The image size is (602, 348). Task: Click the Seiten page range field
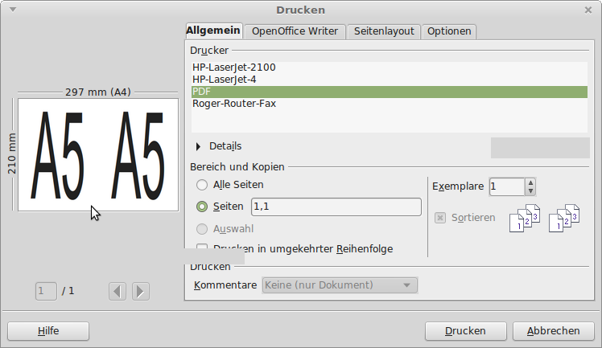336,207
